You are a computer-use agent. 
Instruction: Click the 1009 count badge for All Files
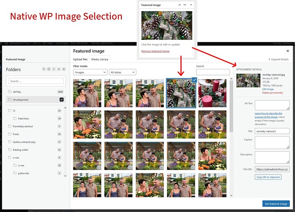pos(60,92)
